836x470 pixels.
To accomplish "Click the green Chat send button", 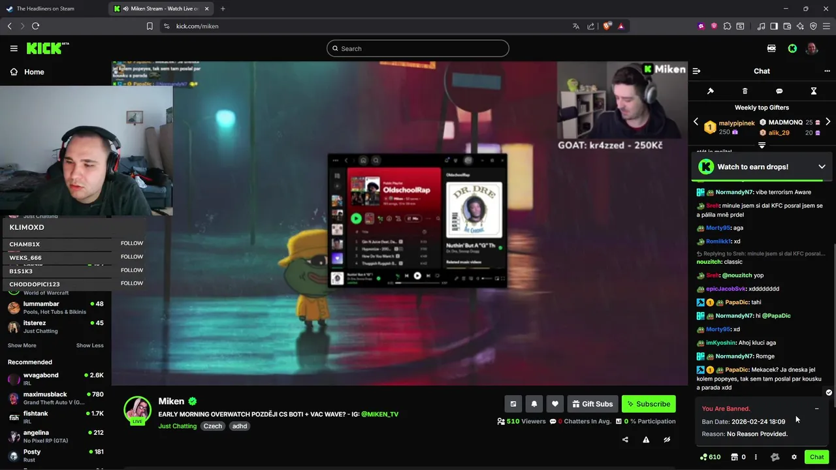I will pyautogui.click(x=817, y=457).
